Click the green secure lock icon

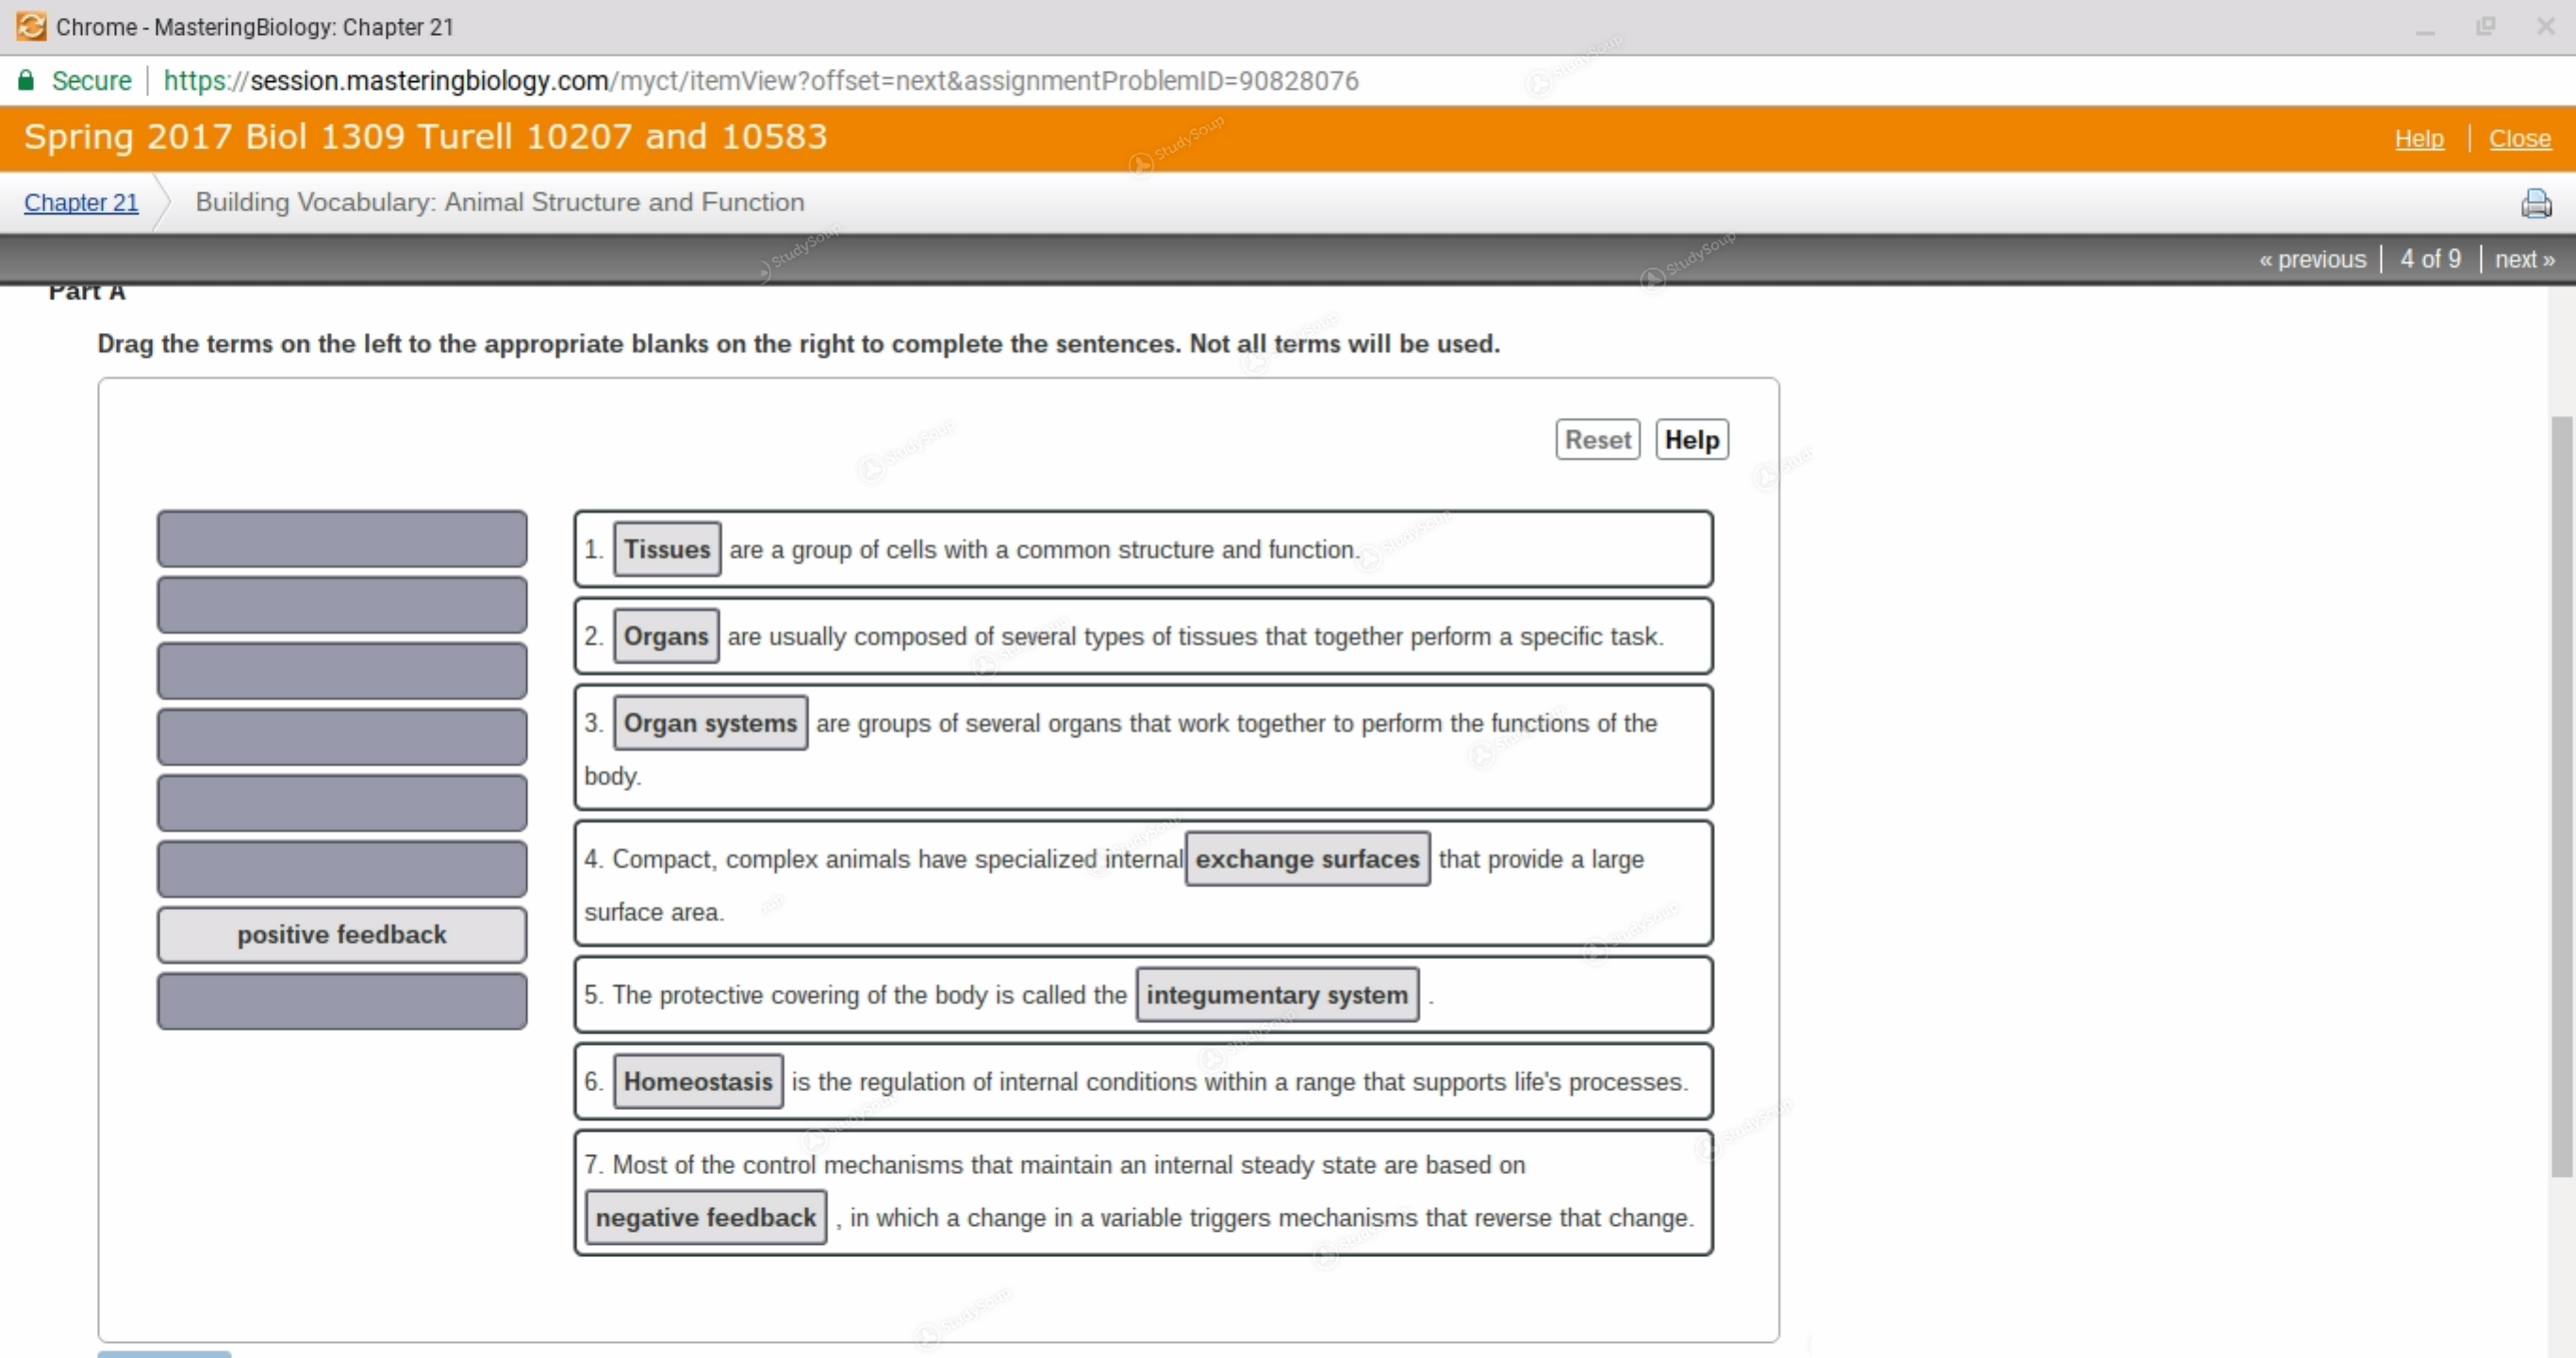point(27,81)
